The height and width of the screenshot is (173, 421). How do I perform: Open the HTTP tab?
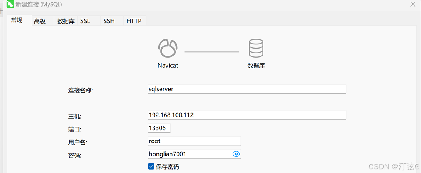click(x=134, y=21)
